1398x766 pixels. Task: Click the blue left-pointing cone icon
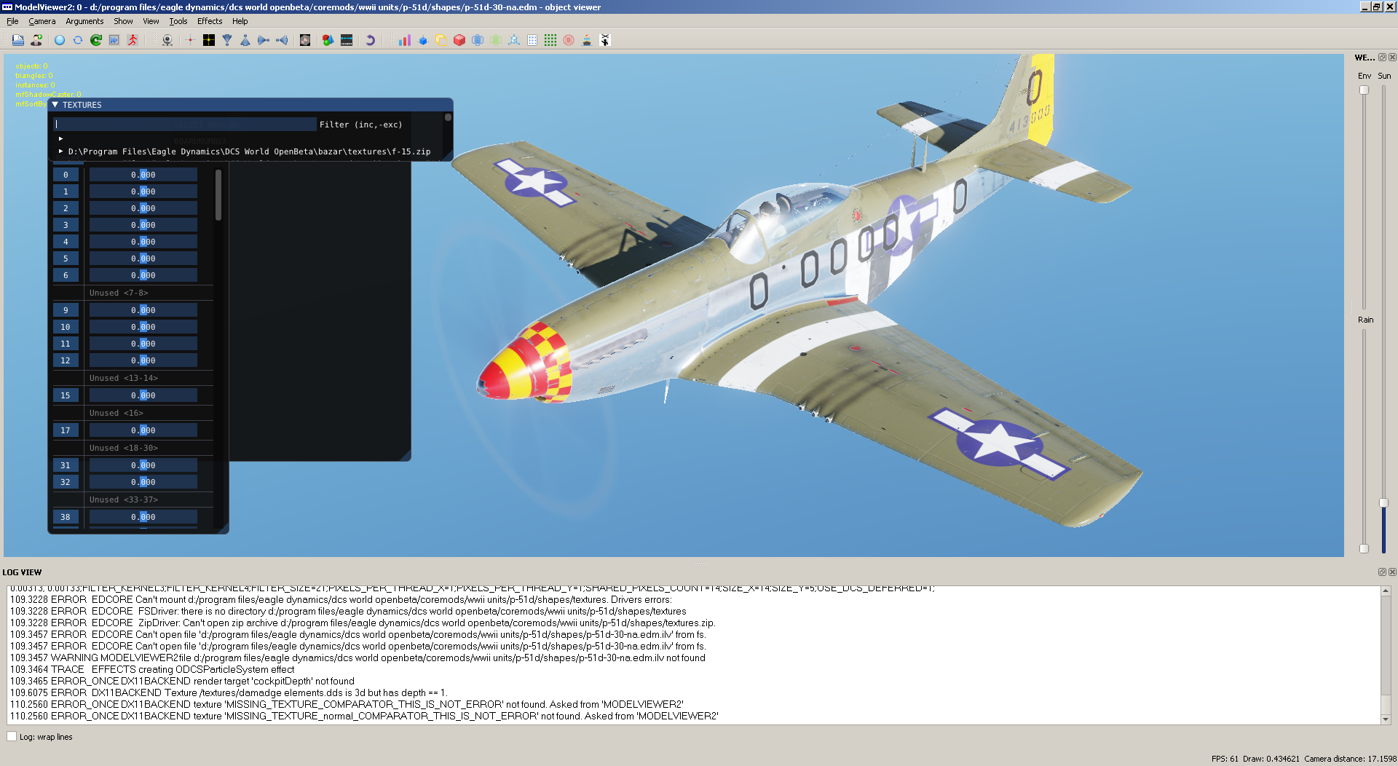283,40
